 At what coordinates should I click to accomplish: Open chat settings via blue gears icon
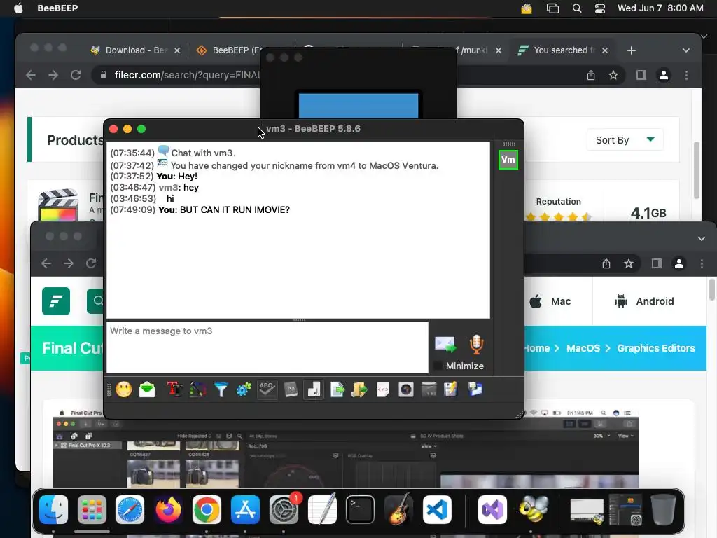click(244, 389)
